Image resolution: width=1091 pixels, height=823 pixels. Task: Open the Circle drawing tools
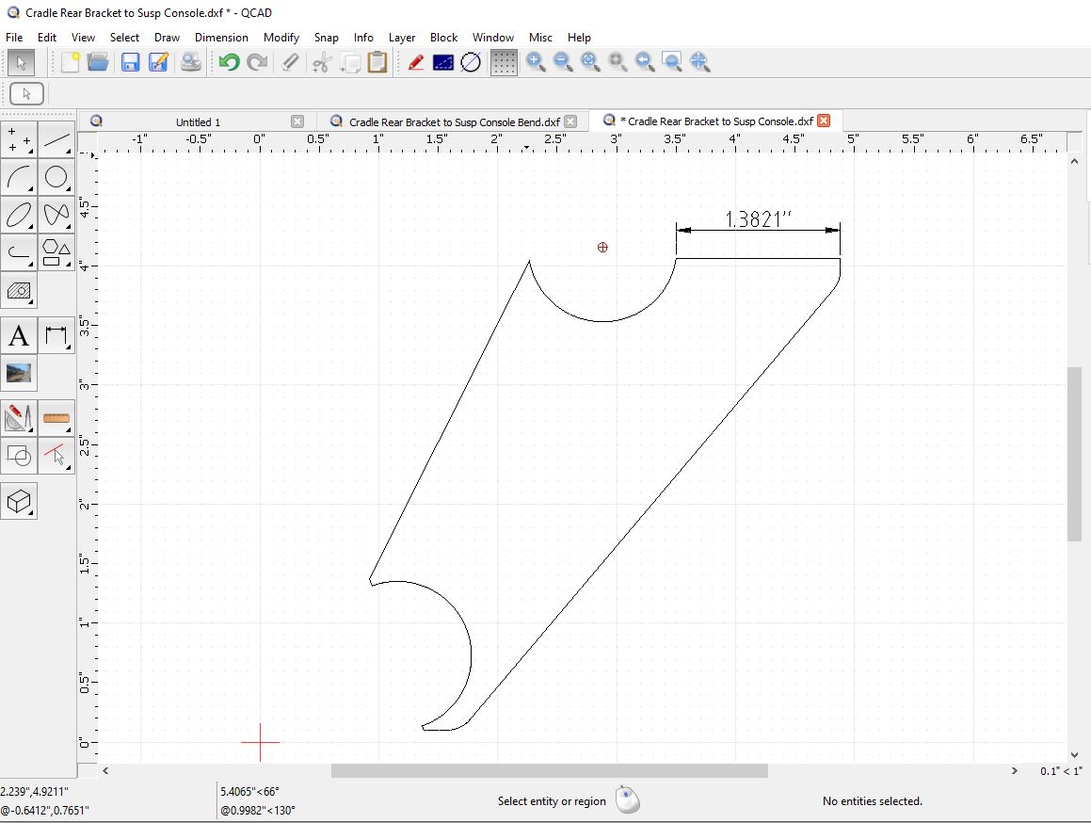click(56, 177)
